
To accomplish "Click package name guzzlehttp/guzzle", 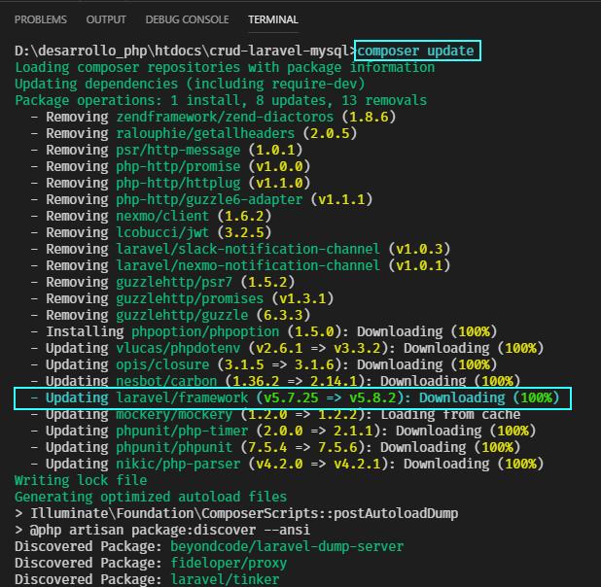I will point(182,315).
